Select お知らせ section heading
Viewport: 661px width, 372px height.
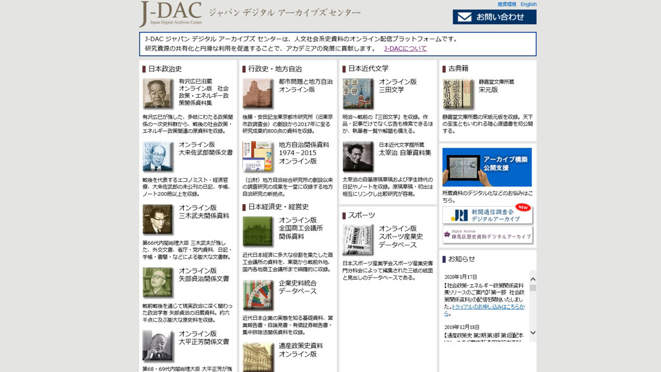[x=461, y=259]
